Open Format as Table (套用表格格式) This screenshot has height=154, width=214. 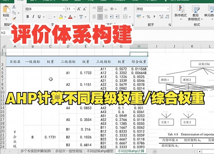click(x=195, y=13)
